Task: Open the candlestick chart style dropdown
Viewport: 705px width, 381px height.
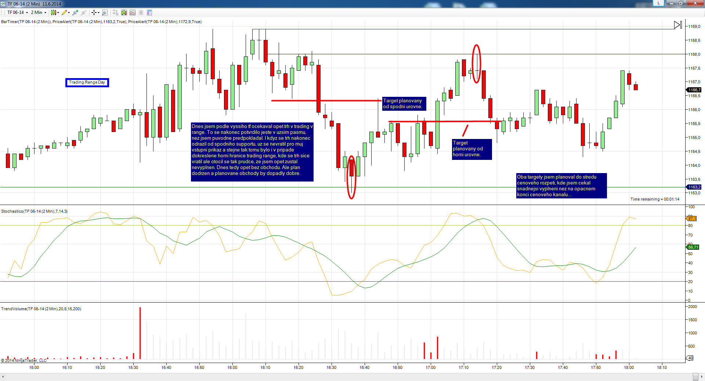Action: (x=55, y=12)
